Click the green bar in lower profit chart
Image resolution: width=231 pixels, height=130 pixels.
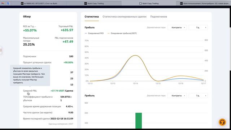139,121
